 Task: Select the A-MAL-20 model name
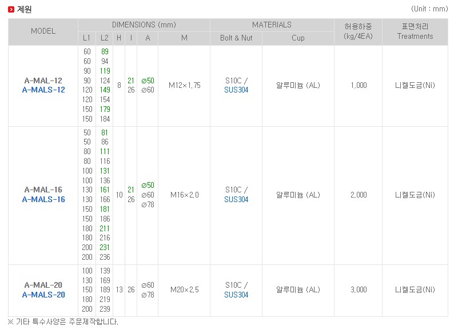[43, 285]
